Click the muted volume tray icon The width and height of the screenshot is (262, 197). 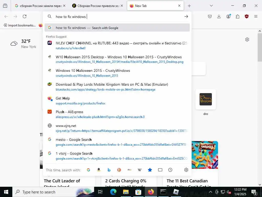(229, 192)
